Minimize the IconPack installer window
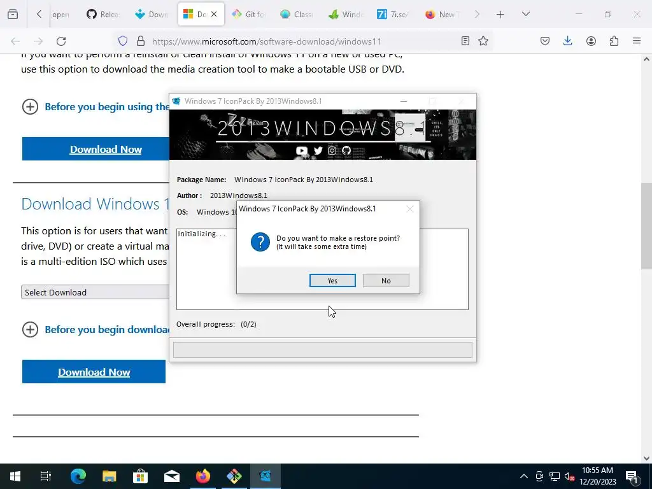652x489 pixels. 403,101
